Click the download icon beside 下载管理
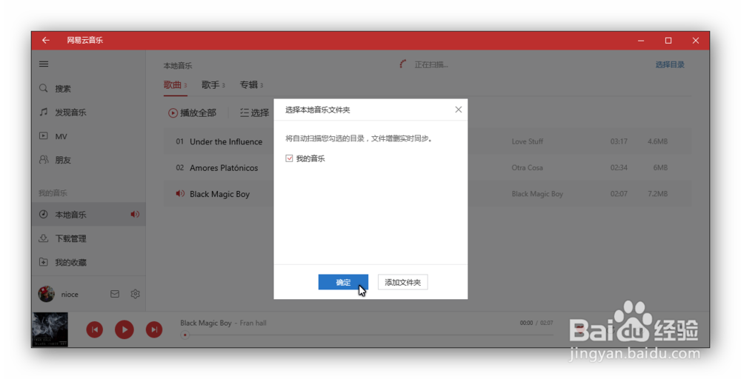The width and height of the screenshot is (741, 379). pyautogui.click(x=43, y=238)
